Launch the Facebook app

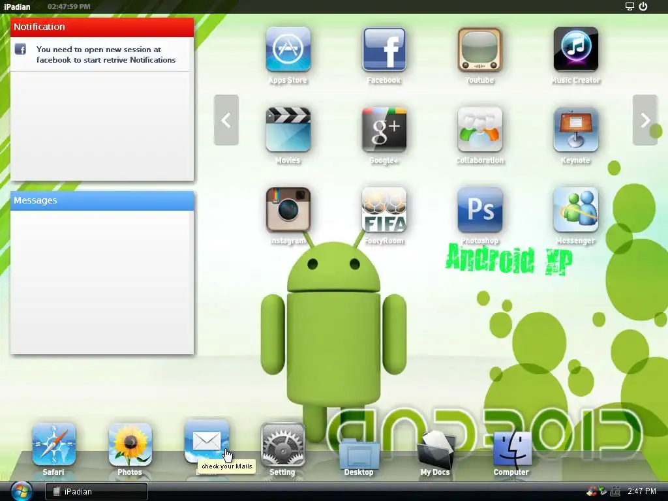(x=384, y=49)
